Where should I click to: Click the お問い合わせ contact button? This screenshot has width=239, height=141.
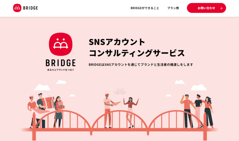tap(206, 8)
